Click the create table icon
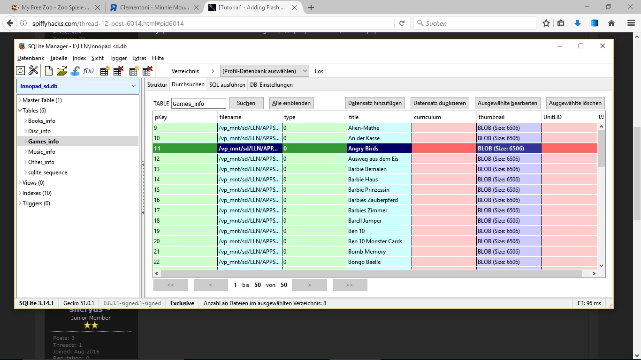The height and width of the screenshot is (360, 641). click(105, 71)
